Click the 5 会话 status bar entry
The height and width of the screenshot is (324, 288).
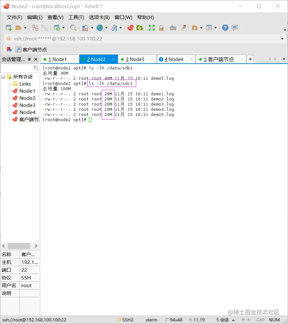222,320
